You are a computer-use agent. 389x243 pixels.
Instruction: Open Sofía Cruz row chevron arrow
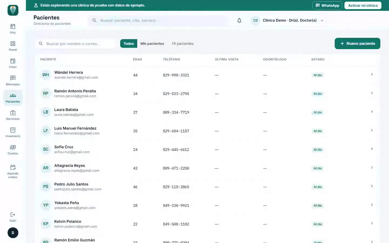pos(372,149)
